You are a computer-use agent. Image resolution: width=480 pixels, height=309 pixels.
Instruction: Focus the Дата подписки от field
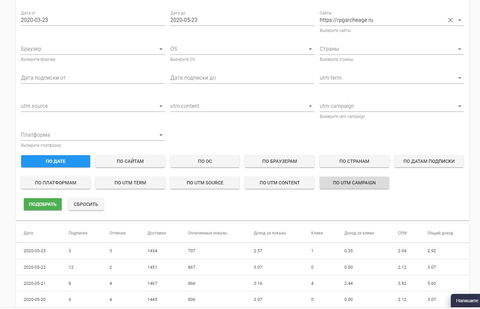(93, 78)
